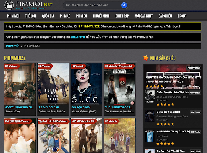Open the Mới Cập Nhật menu item
Screen dimensions: 207x153
point(144,16)
